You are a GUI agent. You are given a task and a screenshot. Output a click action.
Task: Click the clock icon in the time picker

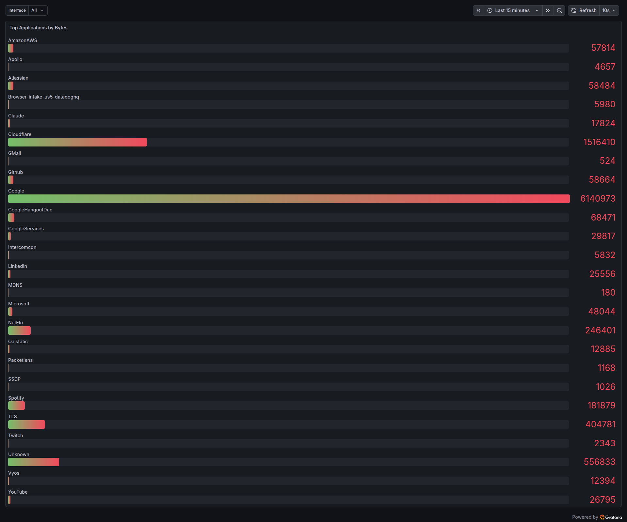coord(490,10)
